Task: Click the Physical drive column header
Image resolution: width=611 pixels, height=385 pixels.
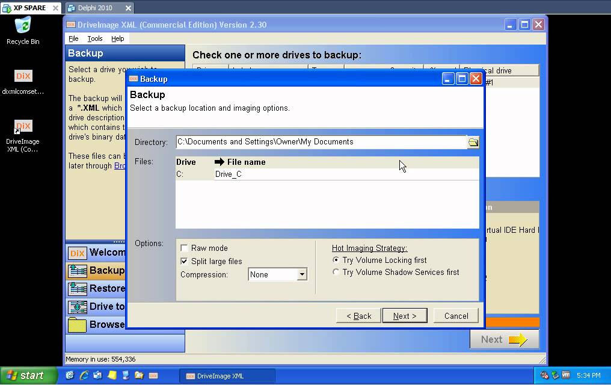Action: (x=500, y=70)
